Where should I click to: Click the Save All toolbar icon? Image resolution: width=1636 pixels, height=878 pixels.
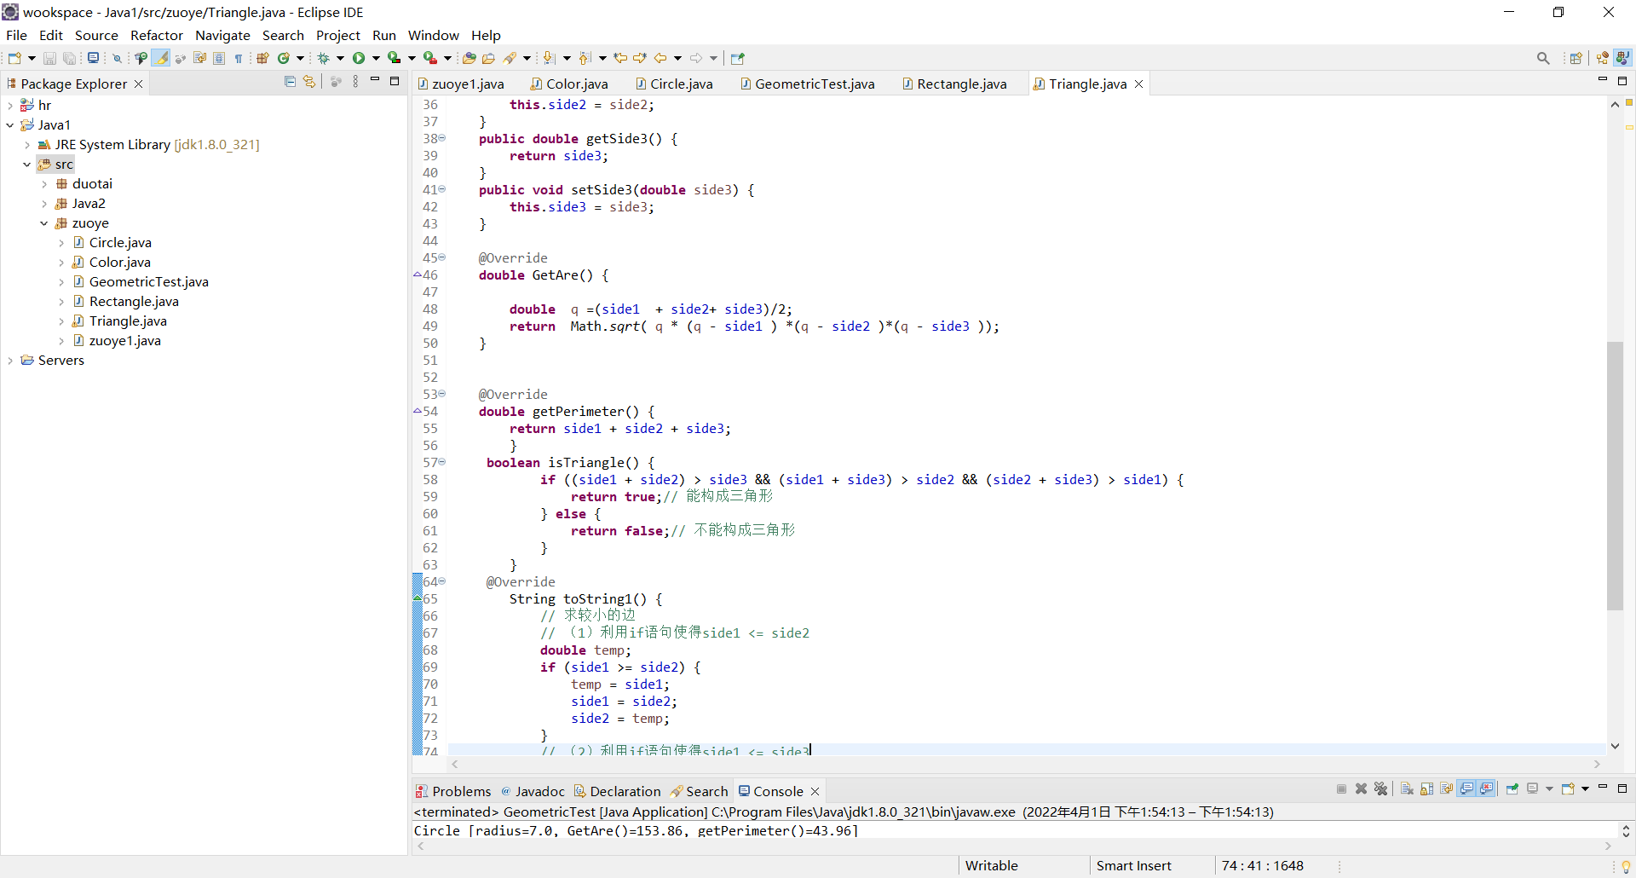(x=70, y=58)
